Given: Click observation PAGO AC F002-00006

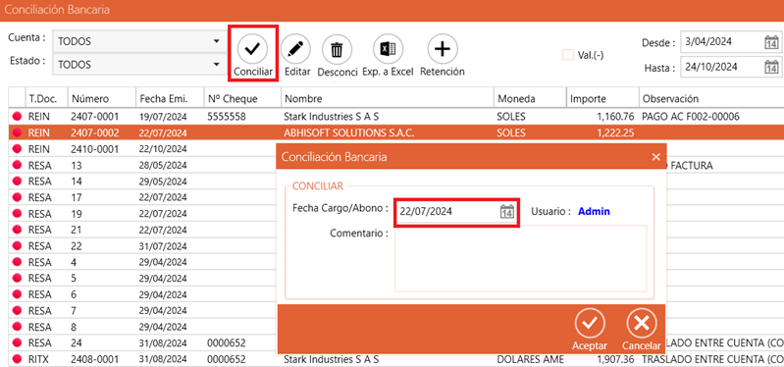Looking at the screenshot, I should click(x=691, y=117).
